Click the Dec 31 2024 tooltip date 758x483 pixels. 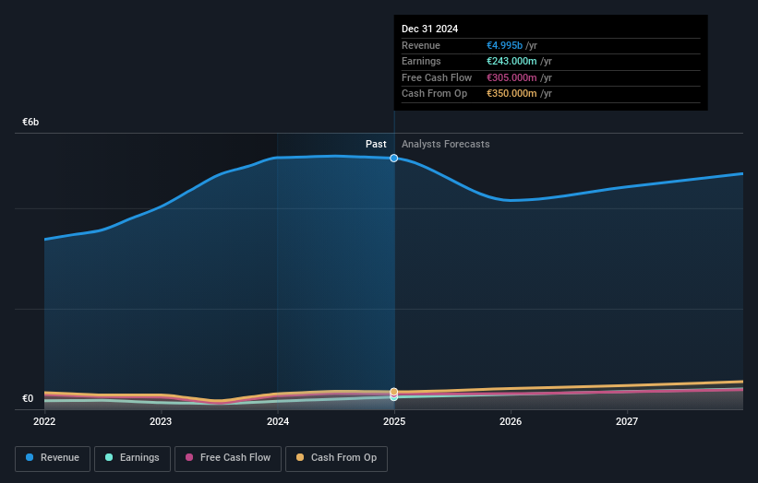[x=429, y=29]
